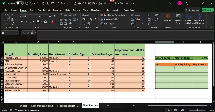Image resolution: width=215 pixels, height=112 pixels.
Task: Click the Add-ins icon
Action: tap(168, 18)
